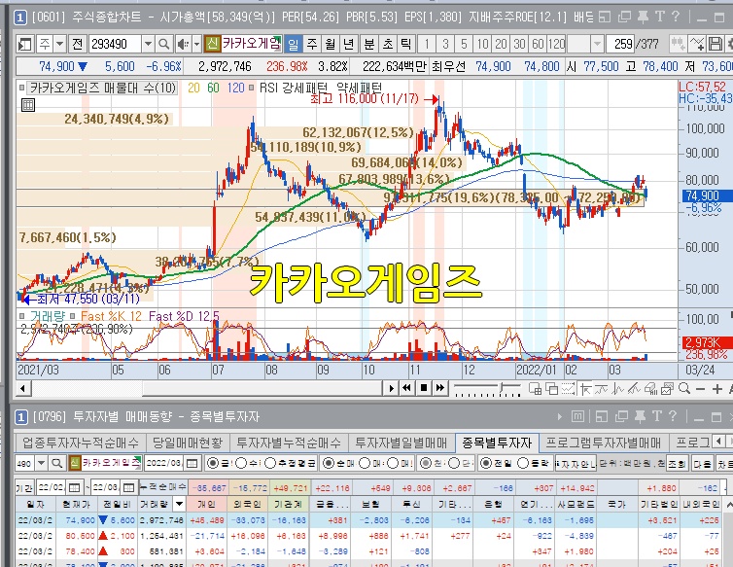Switch to 종목별투자자 tab
733x567 pixels.
[497, 443]
